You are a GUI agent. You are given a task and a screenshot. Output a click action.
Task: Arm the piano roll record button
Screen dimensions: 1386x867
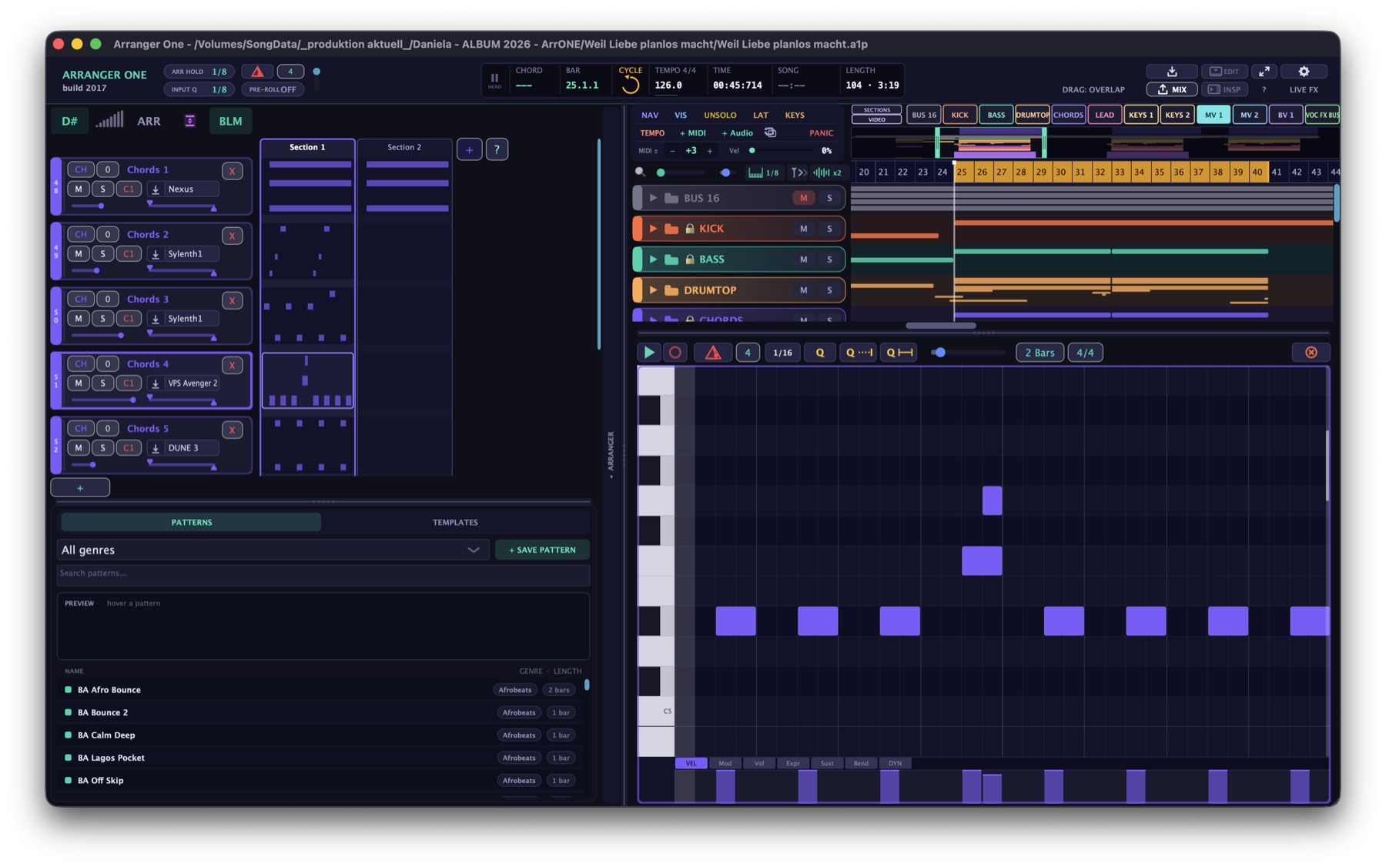point(675,353)
